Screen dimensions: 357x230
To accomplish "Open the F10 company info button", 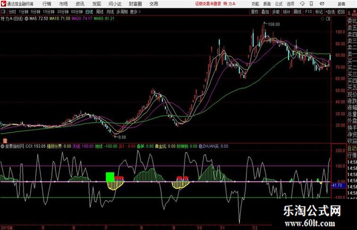I will click(x=308, y=12).
